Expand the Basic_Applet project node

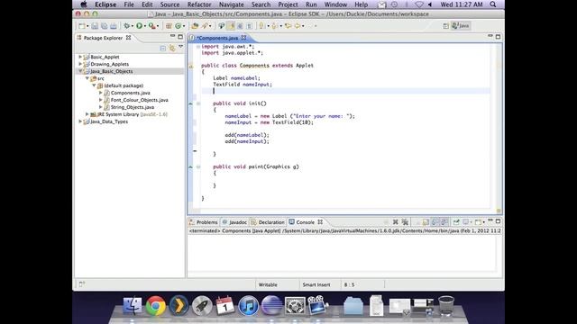point(80,57)
